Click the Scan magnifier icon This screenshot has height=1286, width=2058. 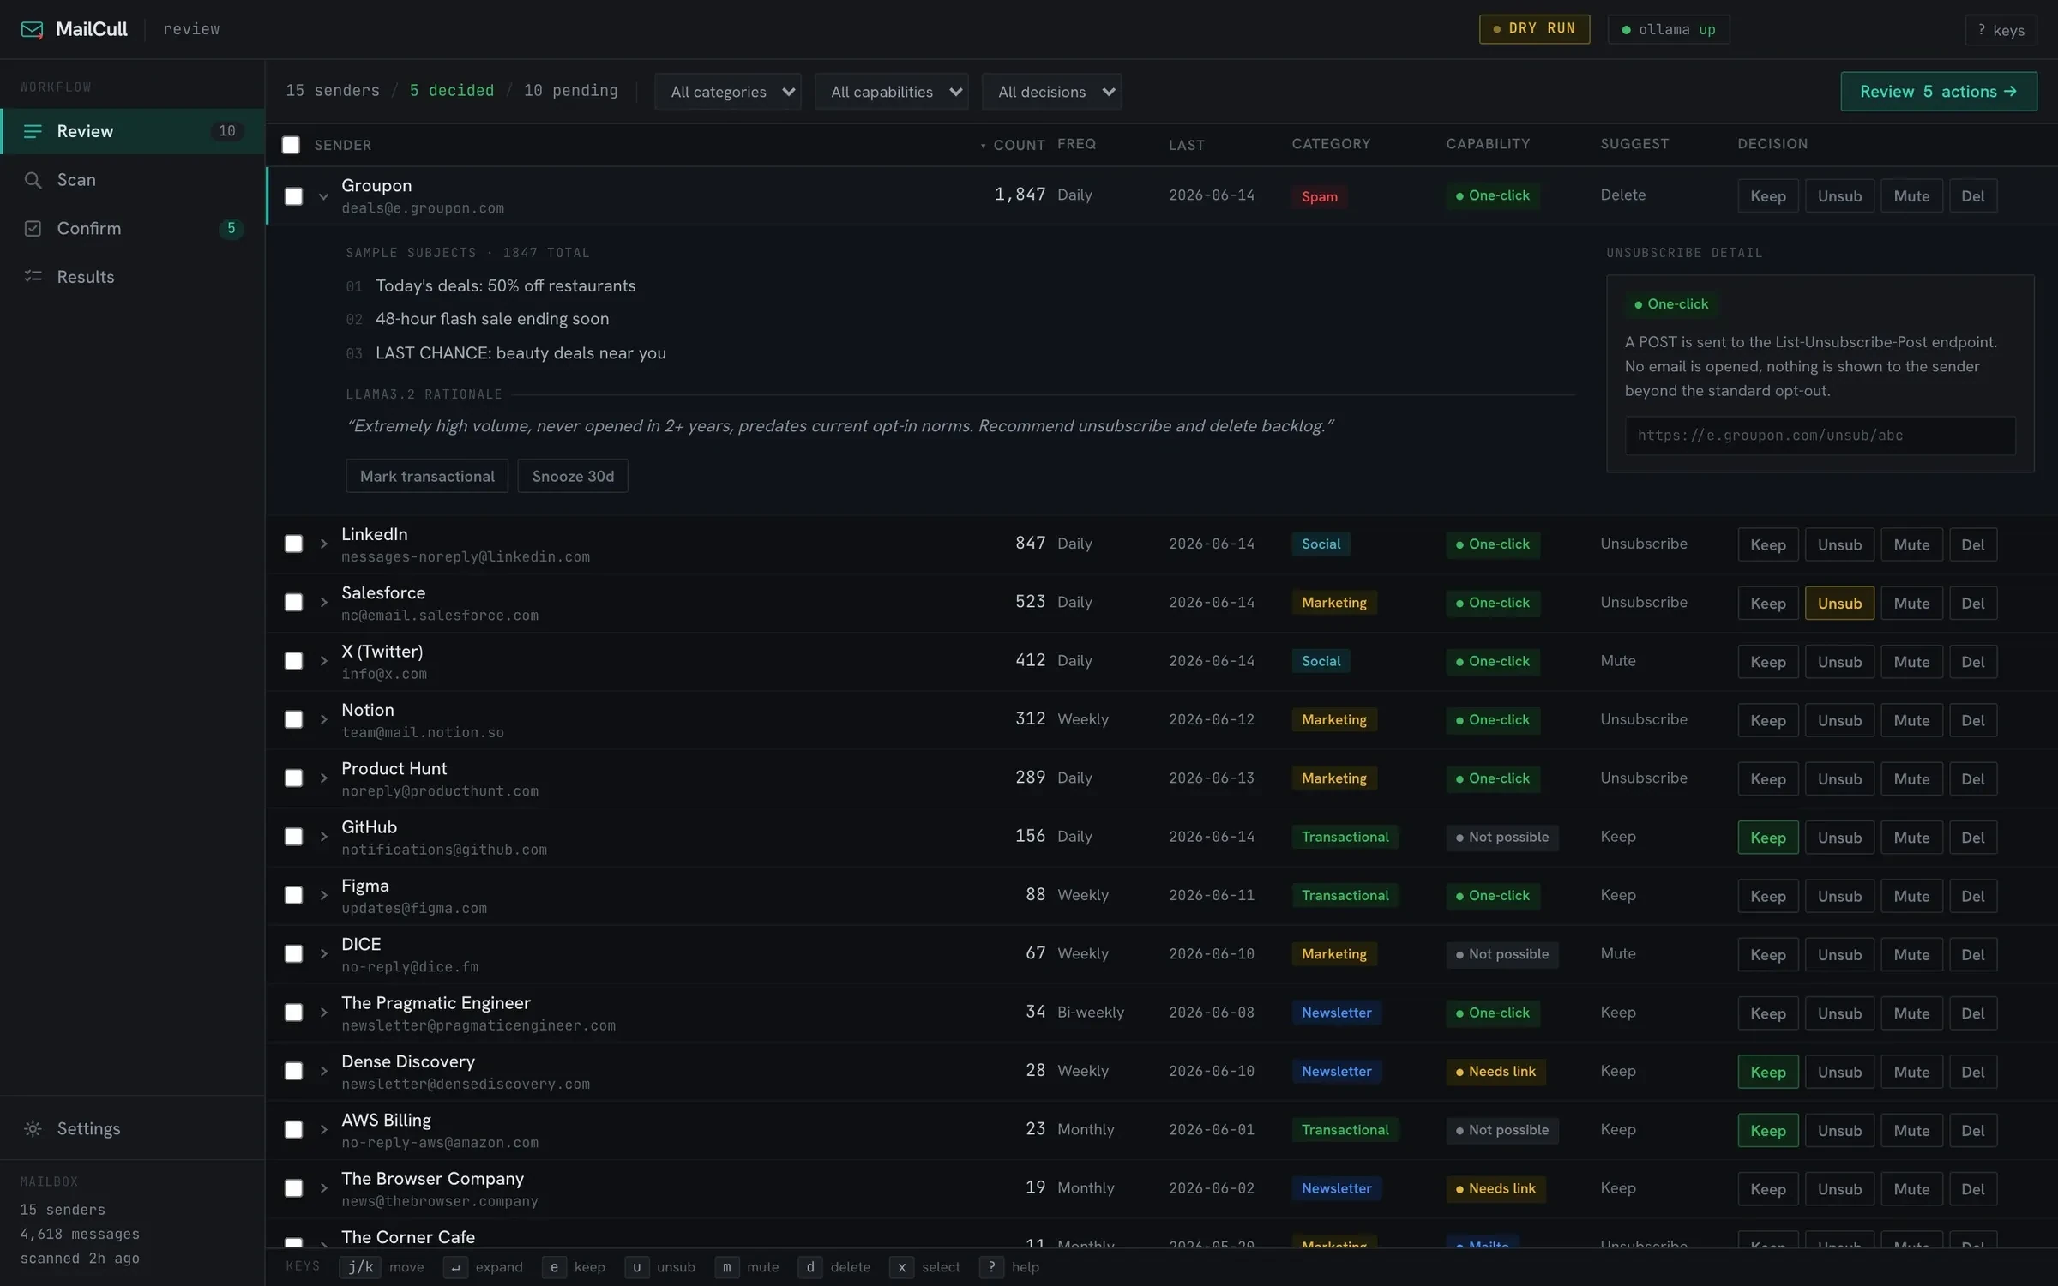tap(33, 180)
